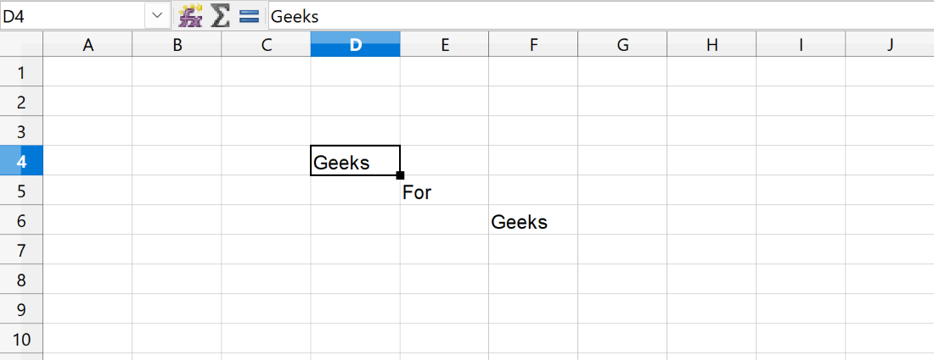Click the Formula equals-sign icon
This screenshot has width=934, height=360.
pyautogui.click(x=249, y=15)
